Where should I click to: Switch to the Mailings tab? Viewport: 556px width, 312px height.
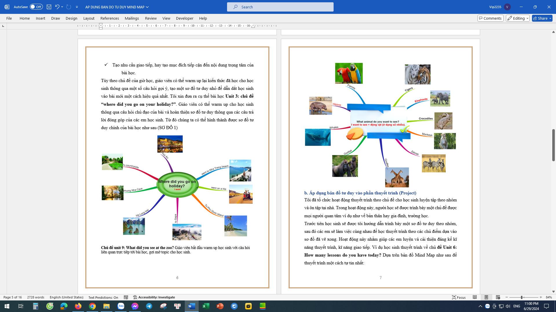tap(132, 18)
